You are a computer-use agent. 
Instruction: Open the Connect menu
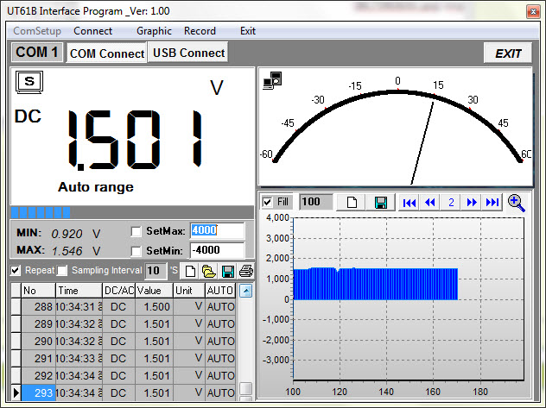93,31
